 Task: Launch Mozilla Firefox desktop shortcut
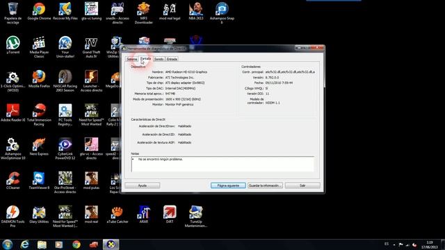click(39, 78)
